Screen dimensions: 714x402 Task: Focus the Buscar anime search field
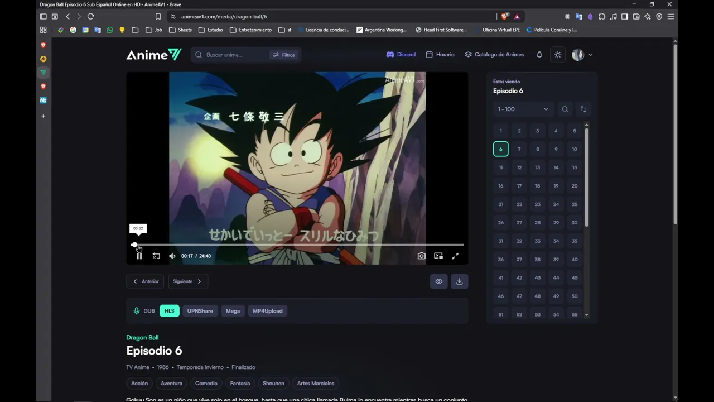(x=237, y=55)
